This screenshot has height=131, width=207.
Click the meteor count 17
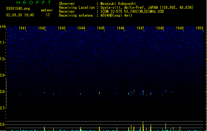pos(48,15)
